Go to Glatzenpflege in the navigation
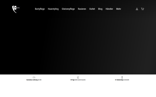This screenshot has width=156, height=97. [x=68, y=9]
